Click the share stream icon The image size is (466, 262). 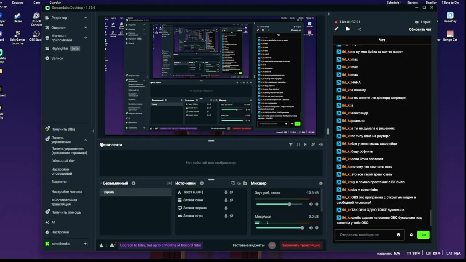pos(359,29)
